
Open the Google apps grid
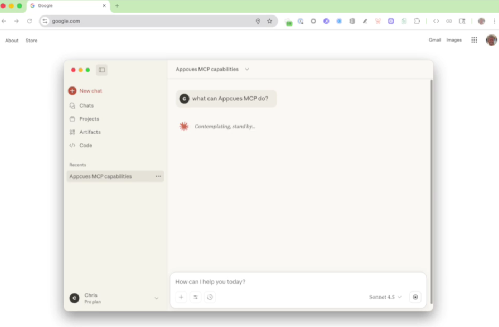(474, 40)
